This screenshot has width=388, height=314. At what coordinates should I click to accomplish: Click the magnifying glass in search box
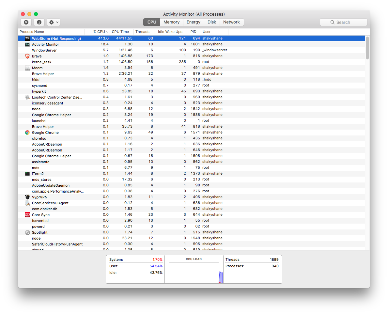click(332, 22)
